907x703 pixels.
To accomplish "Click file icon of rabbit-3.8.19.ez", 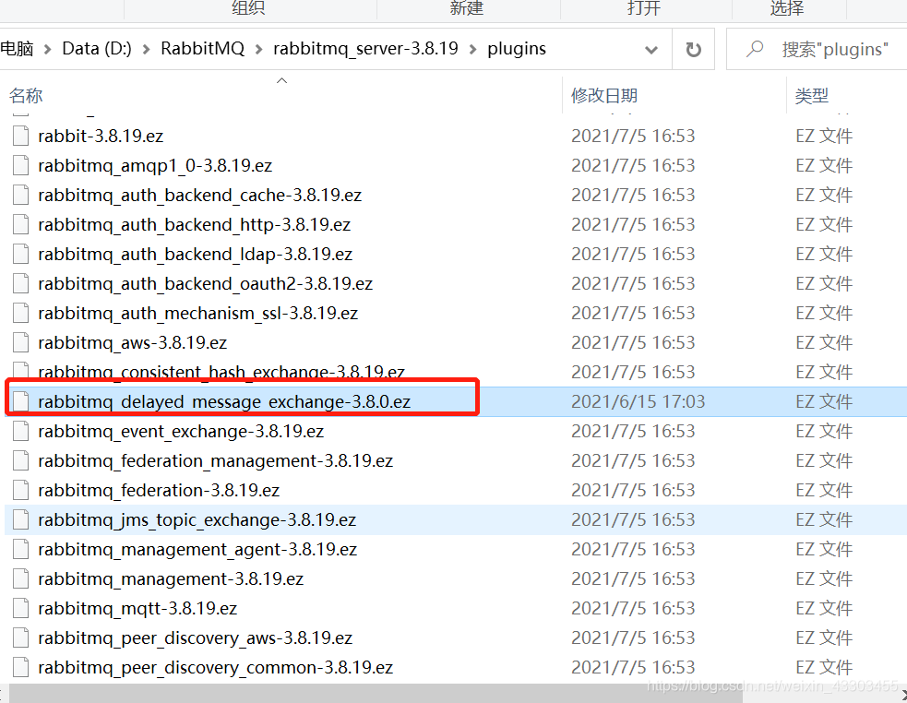I will (21, 136).
